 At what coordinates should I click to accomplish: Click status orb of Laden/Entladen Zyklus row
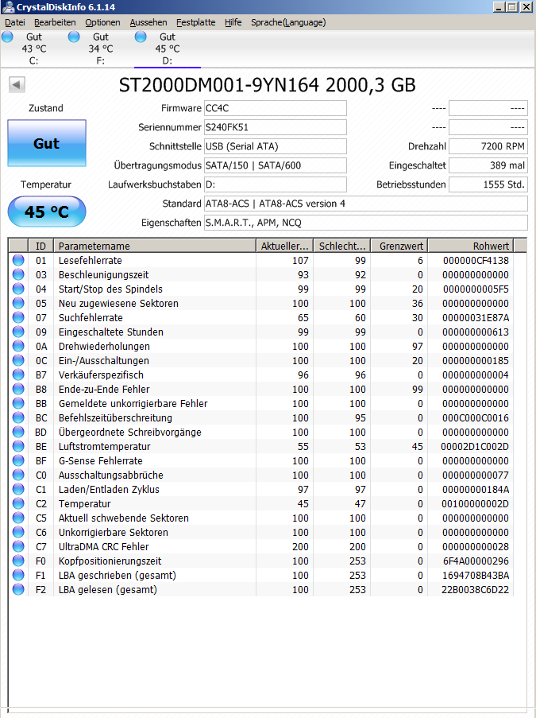[18, 489]
